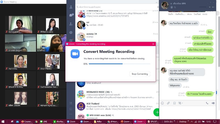The width and height of the screenshot is (220, 124).
Task: Open the Keep bookmark icon in chat
Action: pos(174,103)
